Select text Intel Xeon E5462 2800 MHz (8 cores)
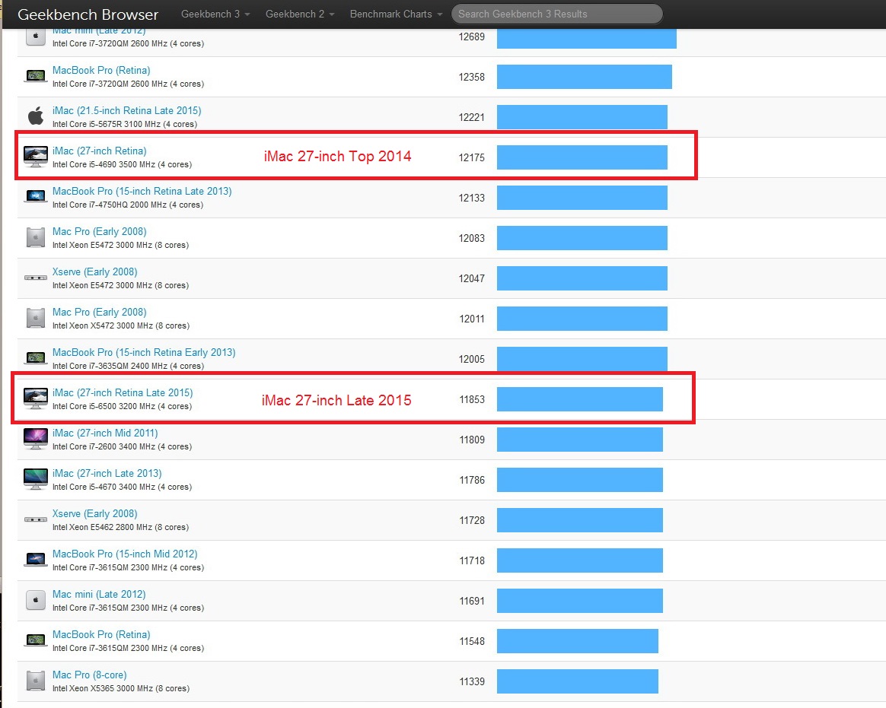Screen dimensions: 886x708 [x=120, y=527]
